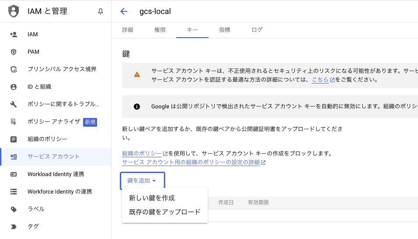Viewport: 418px width, 239px height.
Task: Click the ポリシー アナライザ document icon
Action: pos(13,122)
